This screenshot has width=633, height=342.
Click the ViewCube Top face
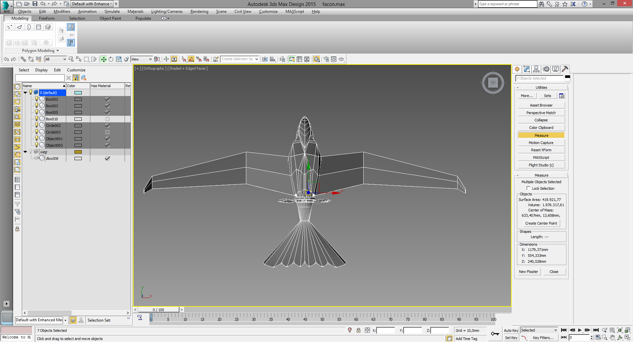point(493,83)
